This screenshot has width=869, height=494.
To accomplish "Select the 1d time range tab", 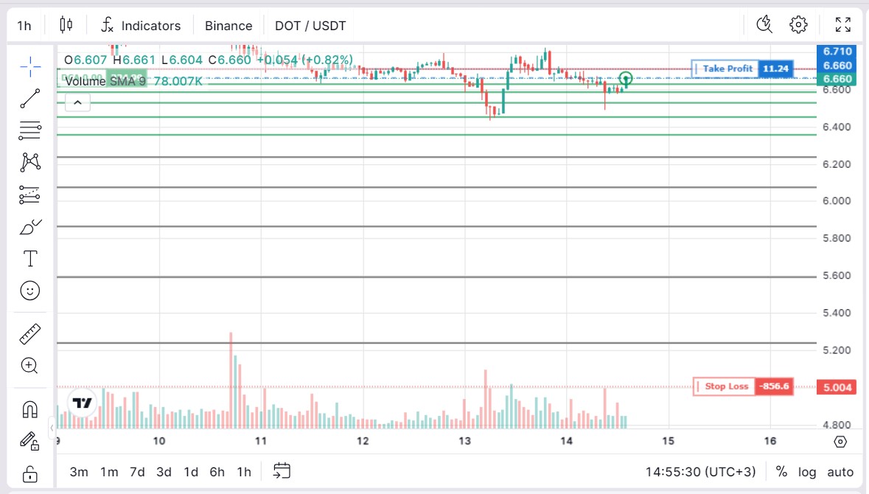I will pyautogui.click(x=191, y=472).
